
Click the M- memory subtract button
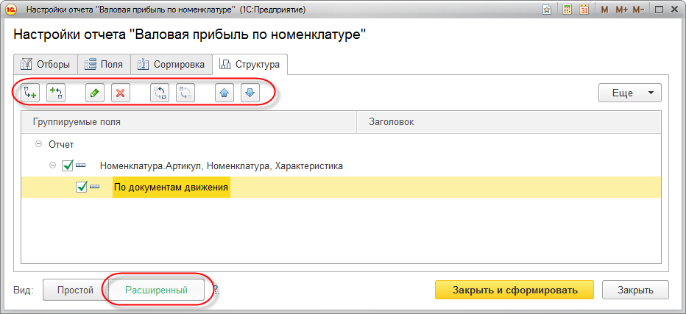[x=639, y=10]
